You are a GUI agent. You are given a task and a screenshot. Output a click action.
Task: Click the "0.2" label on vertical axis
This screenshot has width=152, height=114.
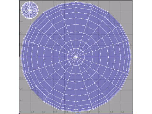tap(21, 89)
